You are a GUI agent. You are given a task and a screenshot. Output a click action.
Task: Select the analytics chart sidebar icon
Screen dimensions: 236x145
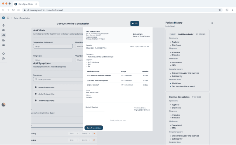[3, 35]
